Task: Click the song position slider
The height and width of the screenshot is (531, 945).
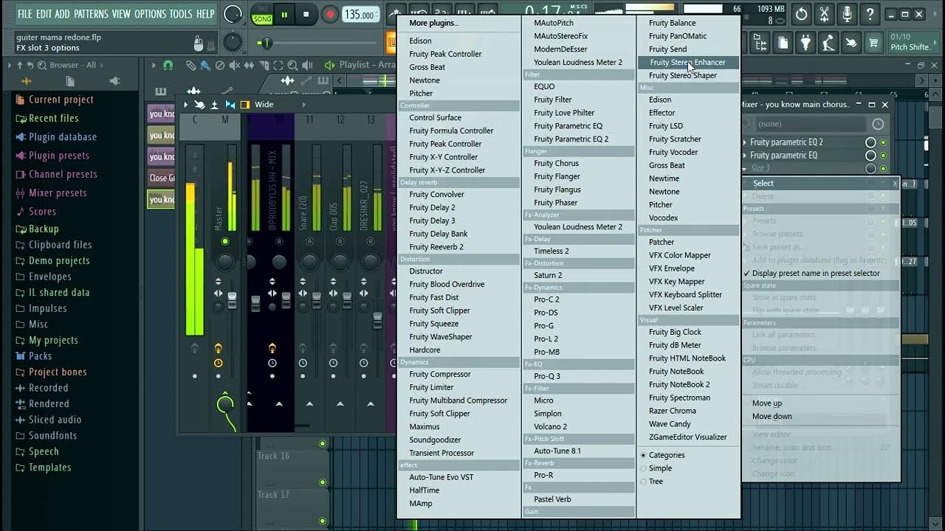Action: pyautogui.click(x=317, y=44)
